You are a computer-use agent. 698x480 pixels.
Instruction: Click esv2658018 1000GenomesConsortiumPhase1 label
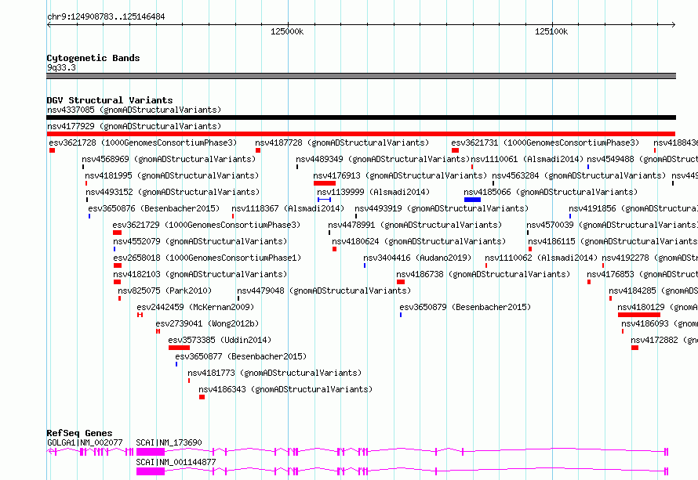pos(207,258)
